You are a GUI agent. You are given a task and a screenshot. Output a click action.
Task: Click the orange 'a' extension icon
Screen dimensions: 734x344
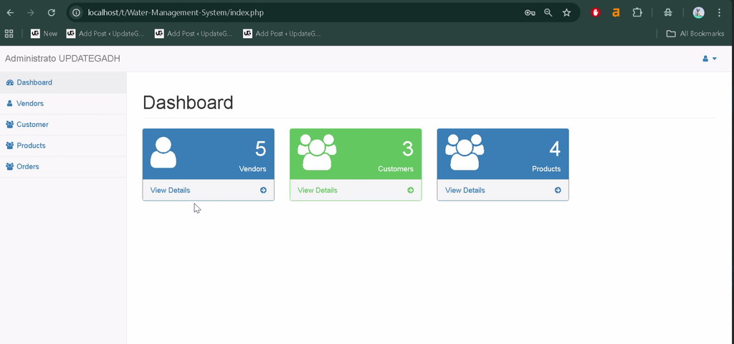coord(616,13)
